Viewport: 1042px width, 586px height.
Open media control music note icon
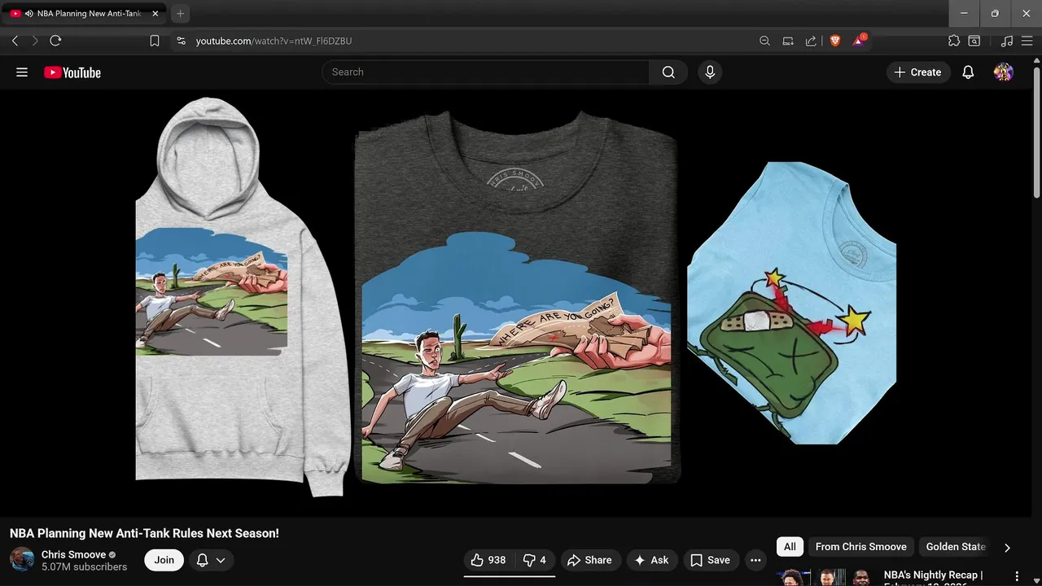click(x=1007, y=41)
